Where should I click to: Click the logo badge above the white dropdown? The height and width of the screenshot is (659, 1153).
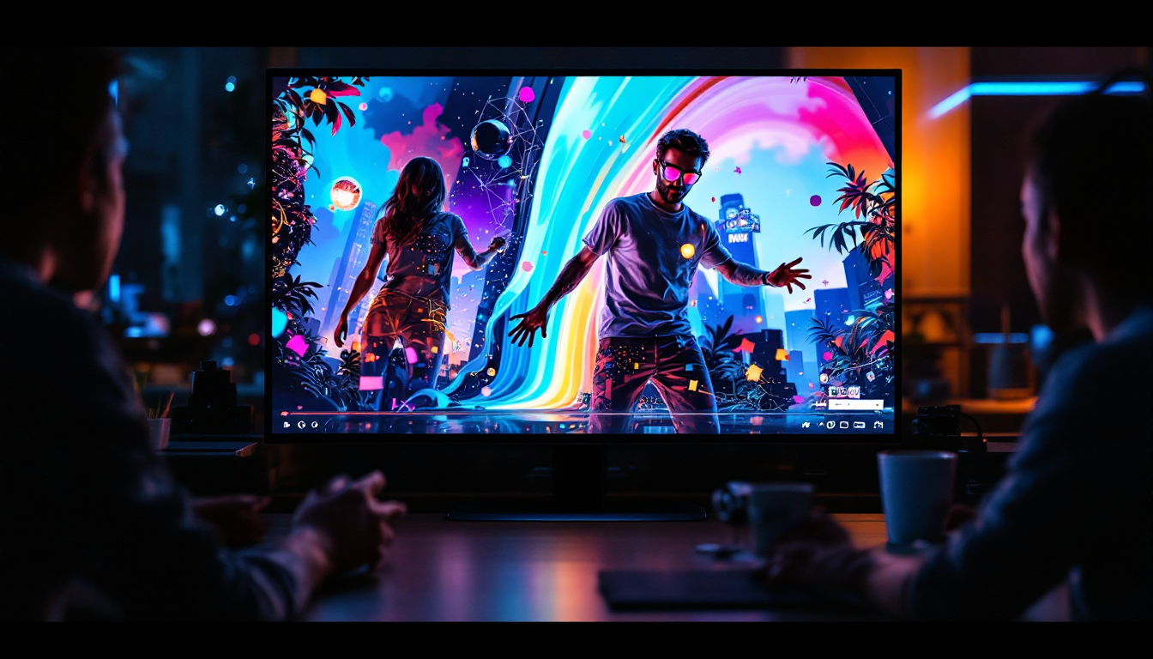843,391
